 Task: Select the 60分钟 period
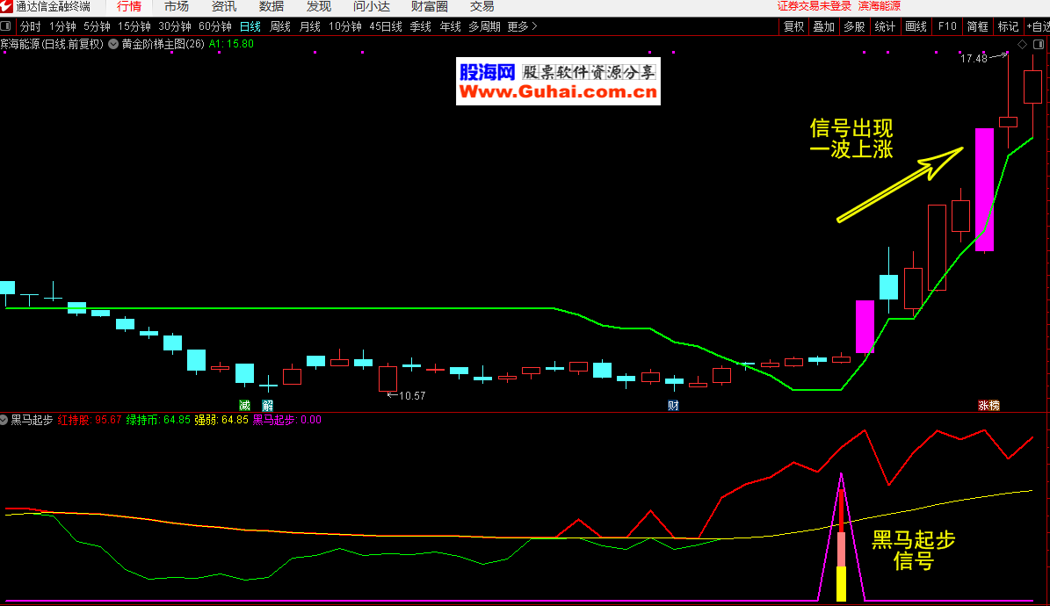[x=214, y=27]
